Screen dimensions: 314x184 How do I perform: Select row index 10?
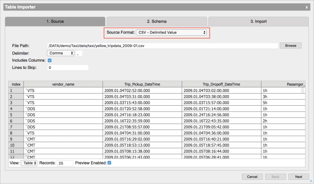tap(16, 145)
